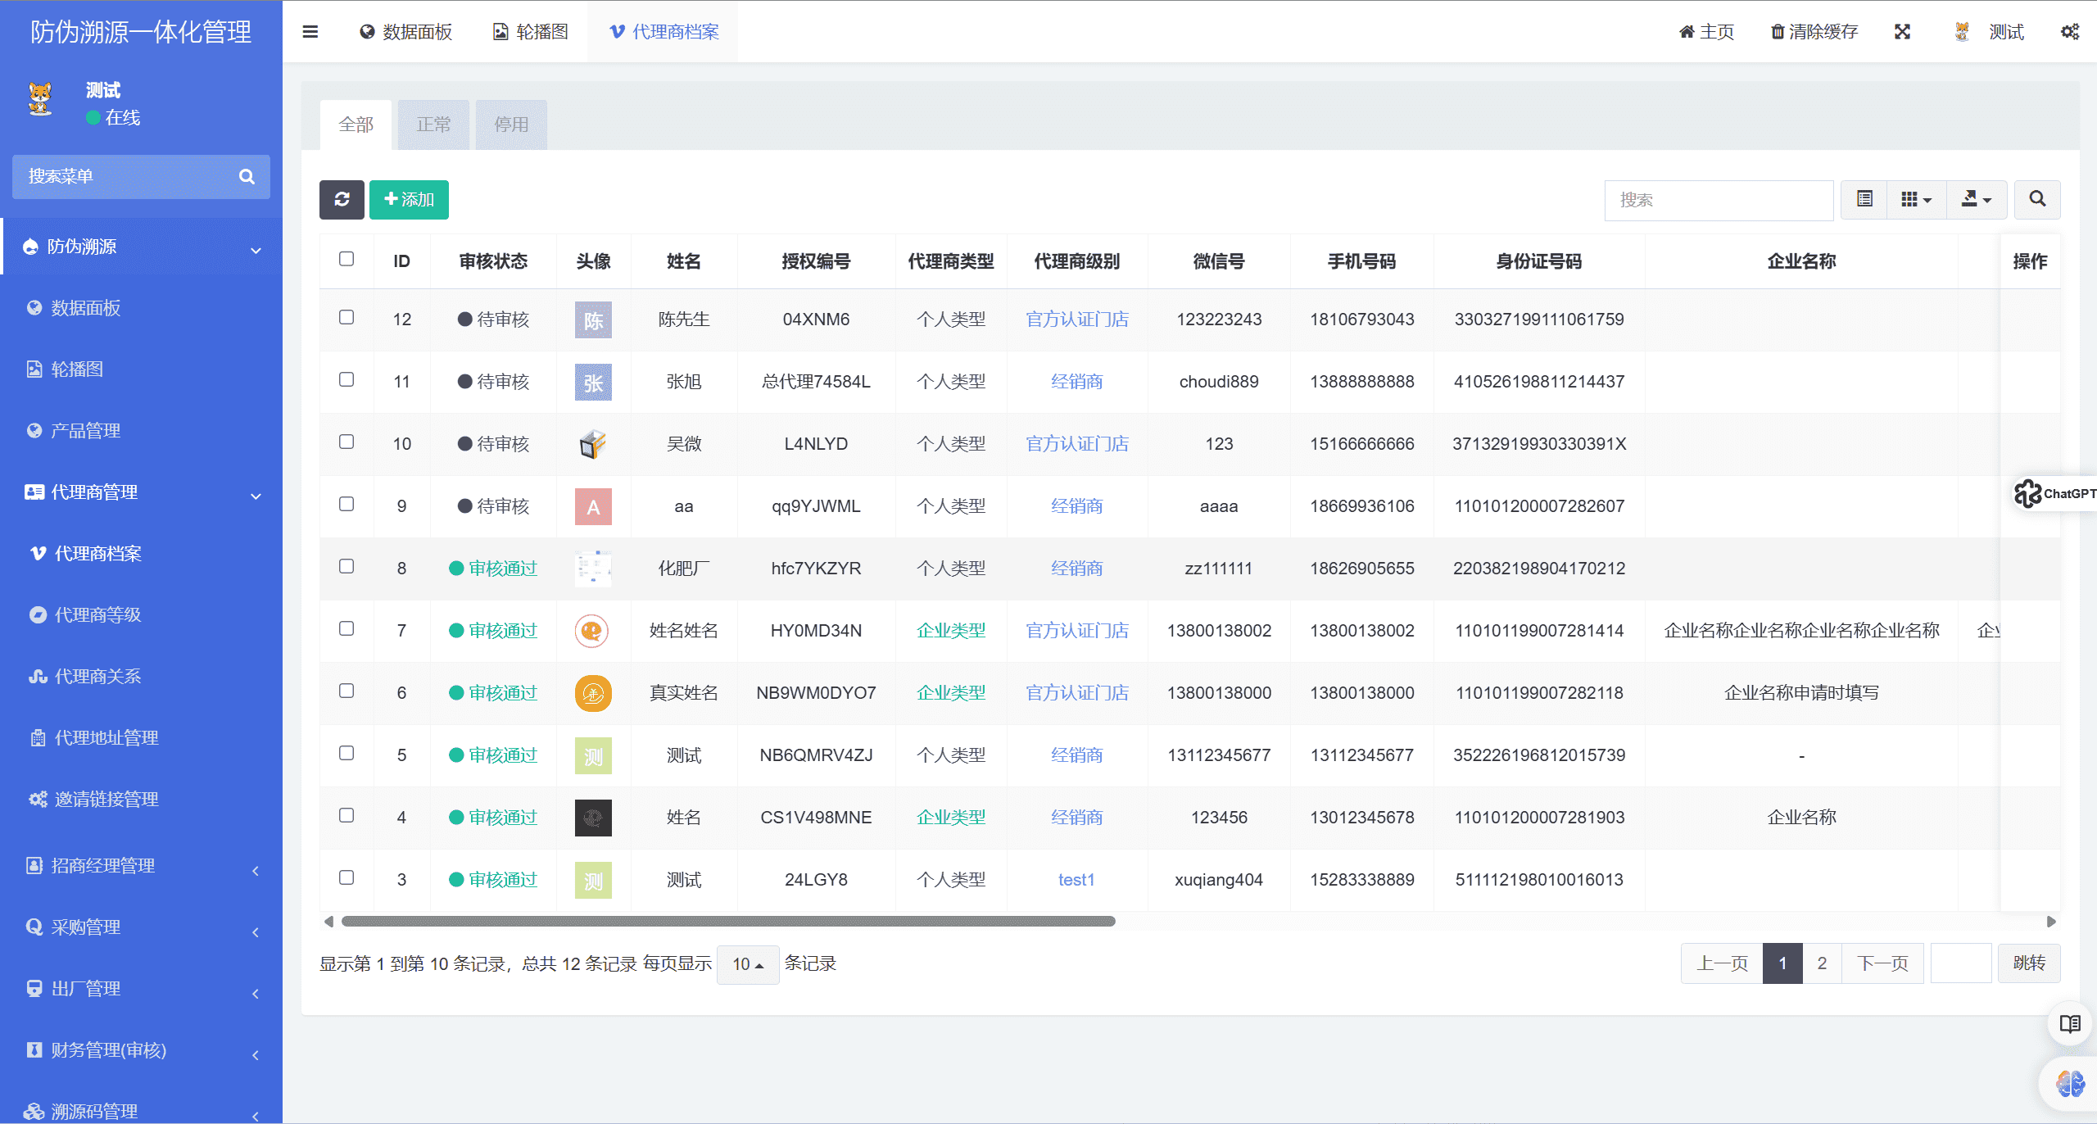Screen dimensions: 2097x1124
Task: Collapse the 代理商管理 sidebar group
Action: (141, 492)
